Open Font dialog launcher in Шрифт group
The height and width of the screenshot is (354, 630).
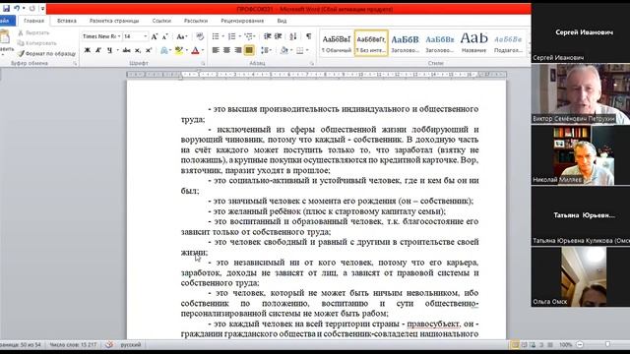[x=203, y=63]
